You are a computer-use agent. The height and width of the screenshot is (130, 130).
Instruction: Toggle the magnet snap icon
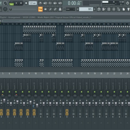click(64, 9)
